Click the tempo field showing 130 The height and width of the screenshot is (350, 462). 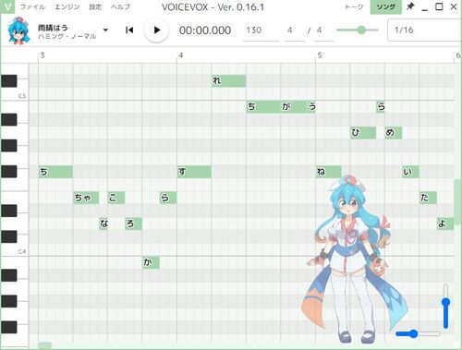[261, 30]
